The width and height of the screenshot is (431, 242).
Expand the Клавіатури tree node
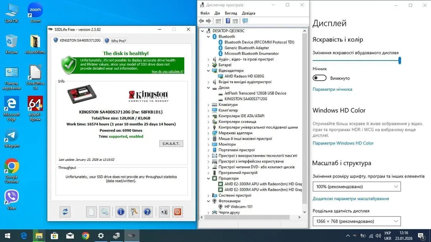[x=208, y=105]
